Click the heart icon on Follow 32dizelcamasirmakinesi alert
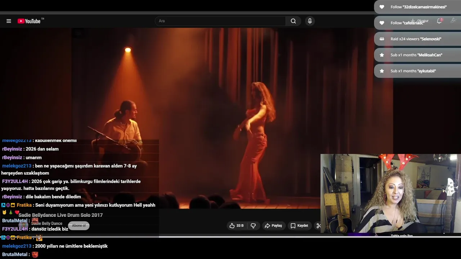Image resolution: width=461 pixels, height=259 pixels. tap(382, 7)
